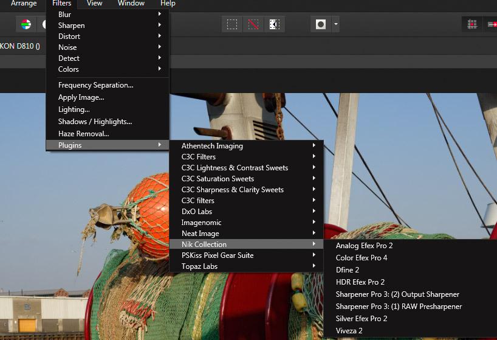The width and height of the screenshot is (497, 340).
Task: Expand the DxO Labs plugin submenu
Action: click(246, 212)
